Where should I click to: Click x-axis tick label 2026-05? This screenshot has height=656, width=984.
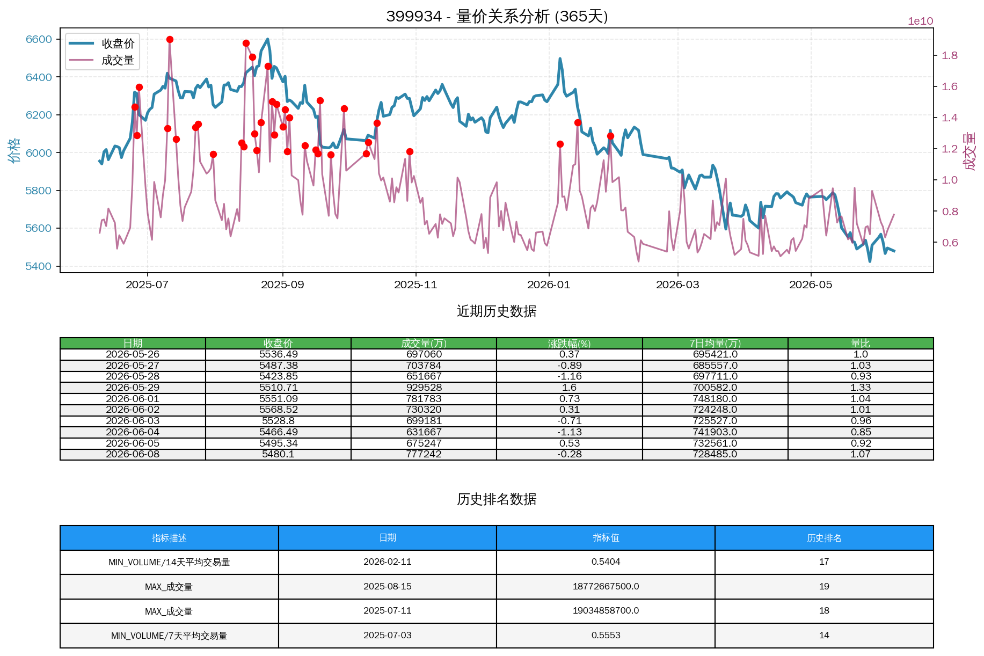click(x=811, y=285)
